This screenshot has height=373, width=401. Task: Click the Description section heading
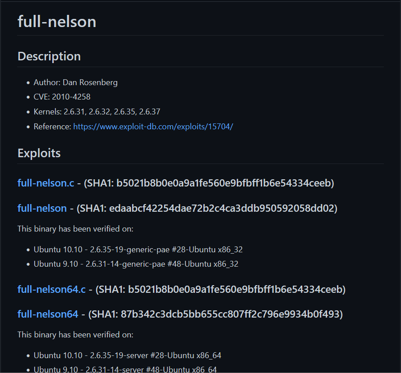[49, 56]
